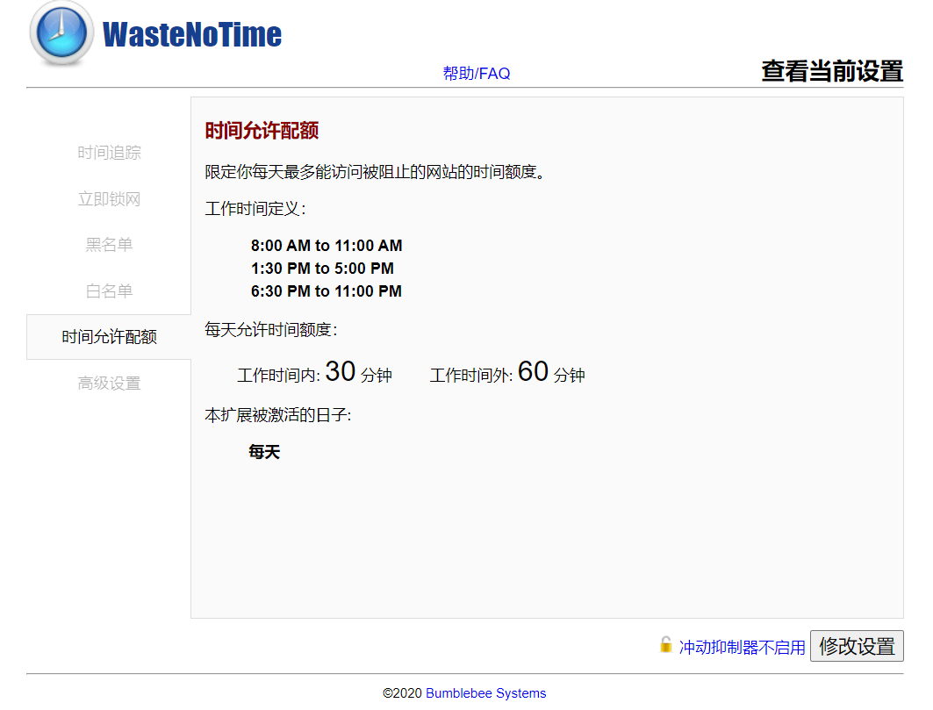Click the WasteNoTime title text

191,34
